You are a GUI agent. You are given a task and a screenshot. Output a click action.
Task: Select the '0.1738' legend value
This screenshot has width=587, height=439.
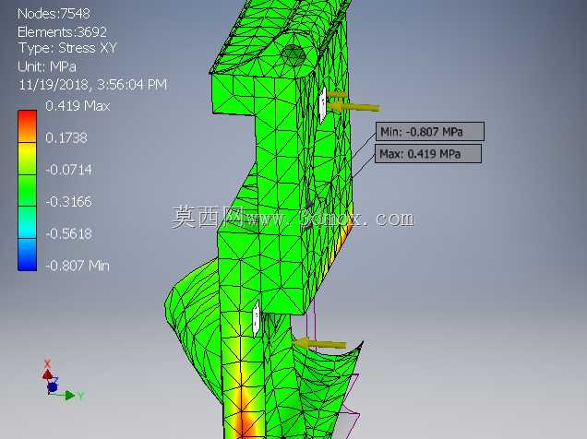[x=66, y=138]
